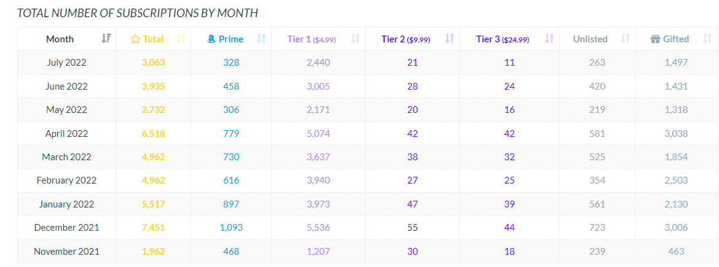Click Tier 1 value 3,637
719x267 pixels.
tap(318, 157)
